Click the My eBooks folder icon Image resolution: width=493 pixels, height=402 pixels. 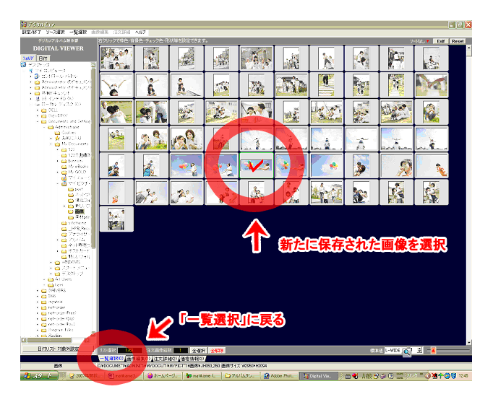(64, 167)
